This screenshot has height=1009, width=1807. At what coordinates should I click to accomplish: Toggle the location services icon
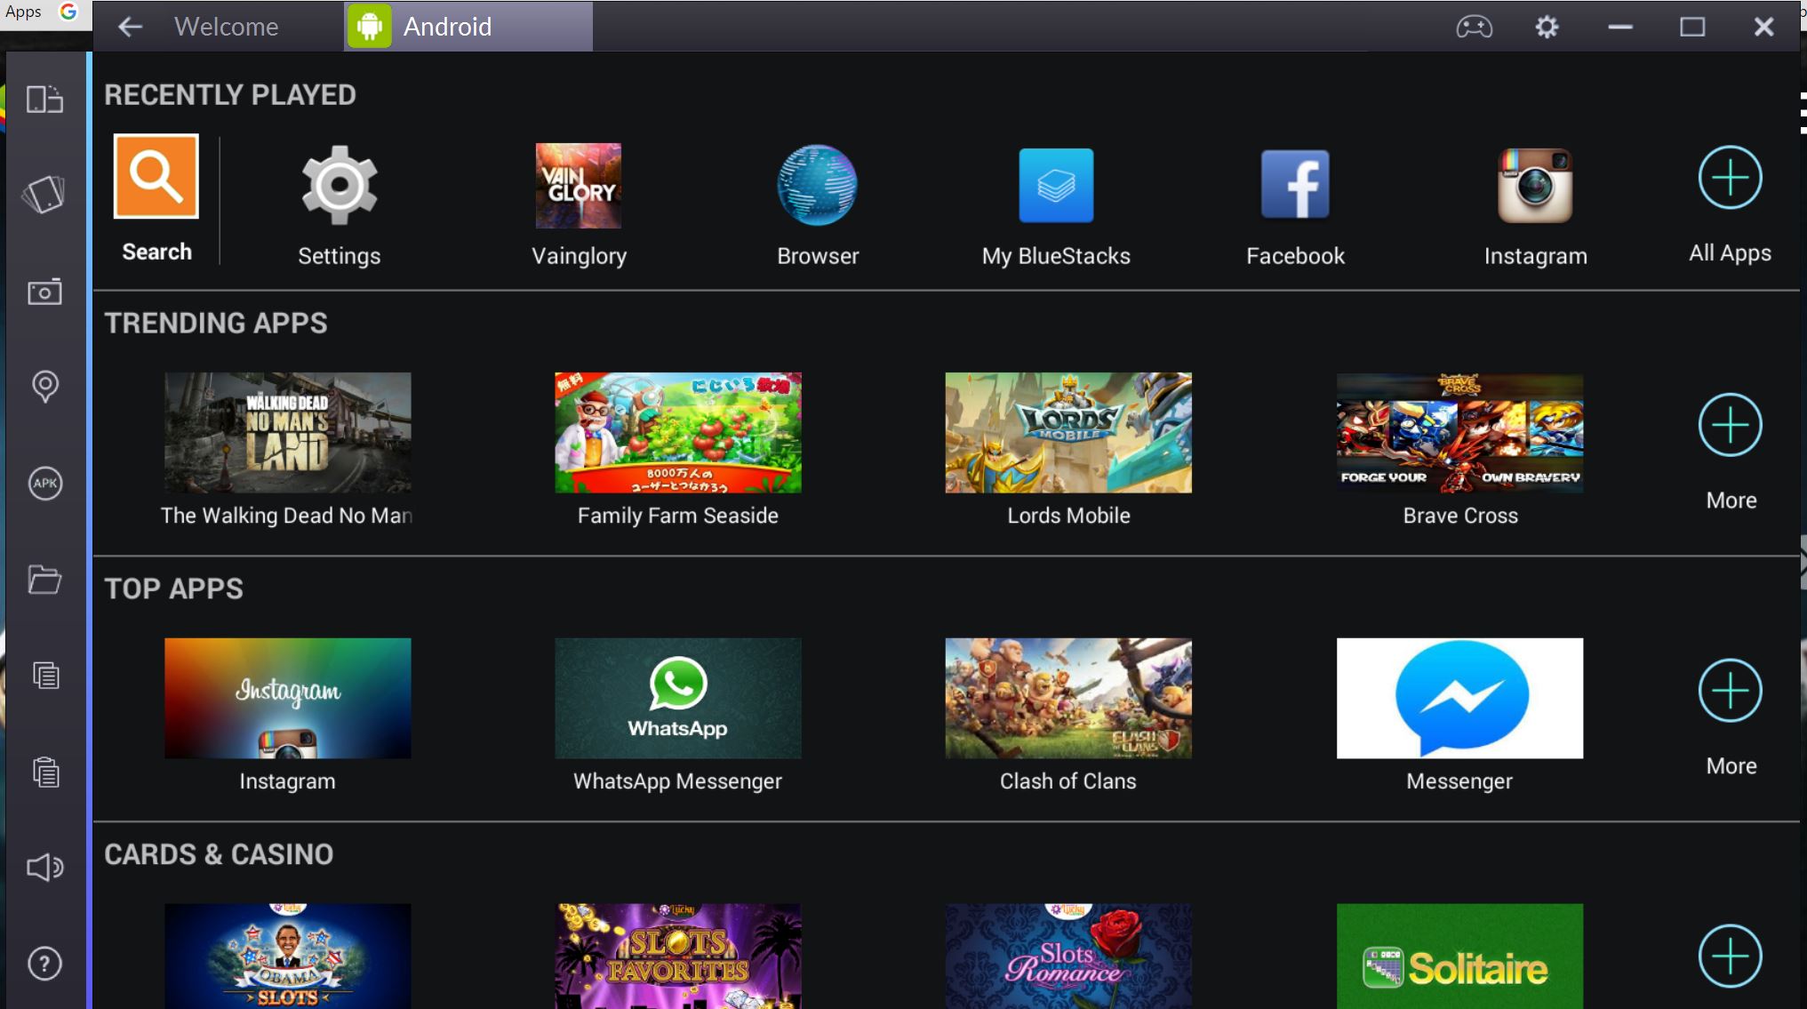coord(44,388)
